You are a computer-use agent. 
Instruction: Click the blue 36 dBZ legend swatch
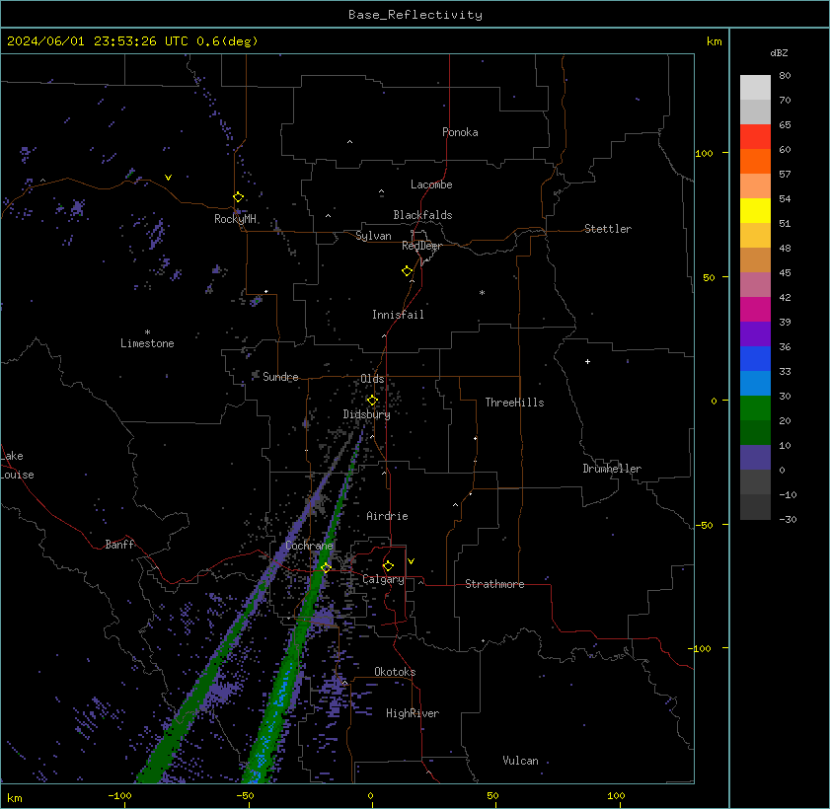[x=755, y=359]
